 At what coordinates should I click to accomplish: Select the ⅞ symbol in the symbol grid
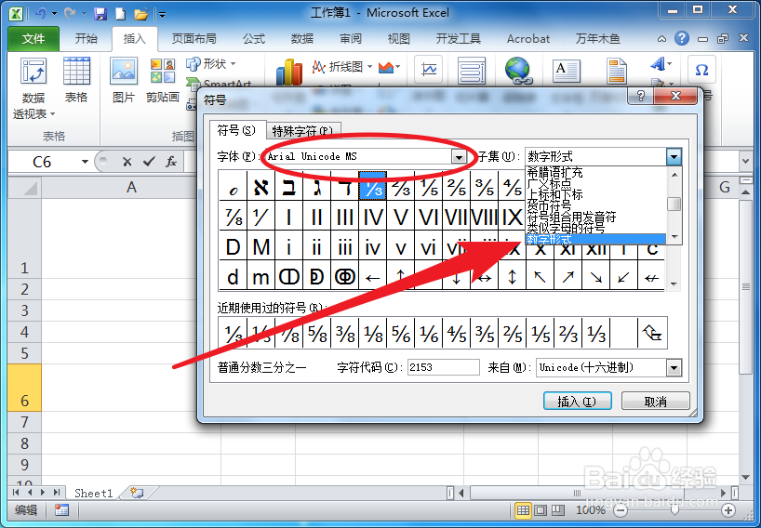click(x=234, y=217)
